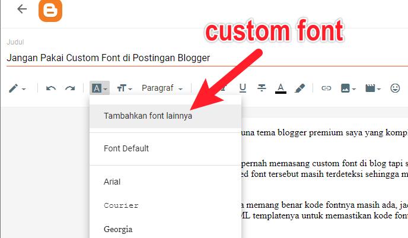Toggle strikethrough formatting
This screenshot has width=408, height=238.
262,88
